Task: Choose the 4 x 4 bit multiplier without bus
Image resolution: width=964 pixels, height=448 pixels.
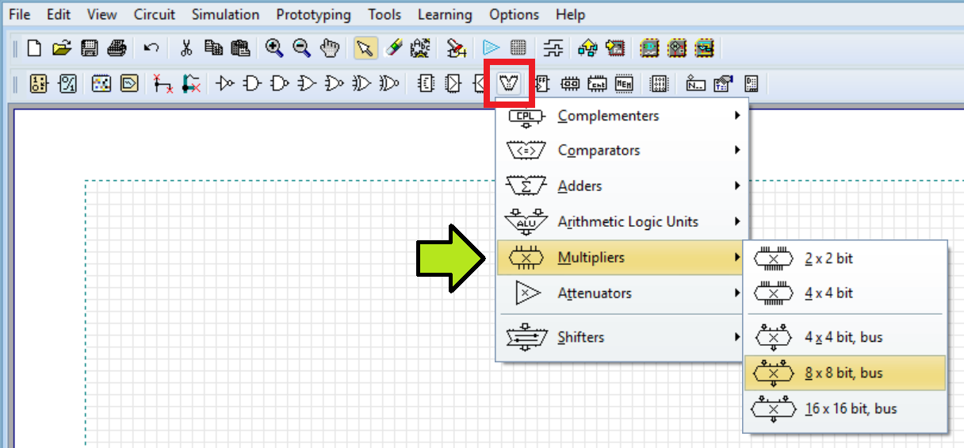Action: [x=845, y=293]
